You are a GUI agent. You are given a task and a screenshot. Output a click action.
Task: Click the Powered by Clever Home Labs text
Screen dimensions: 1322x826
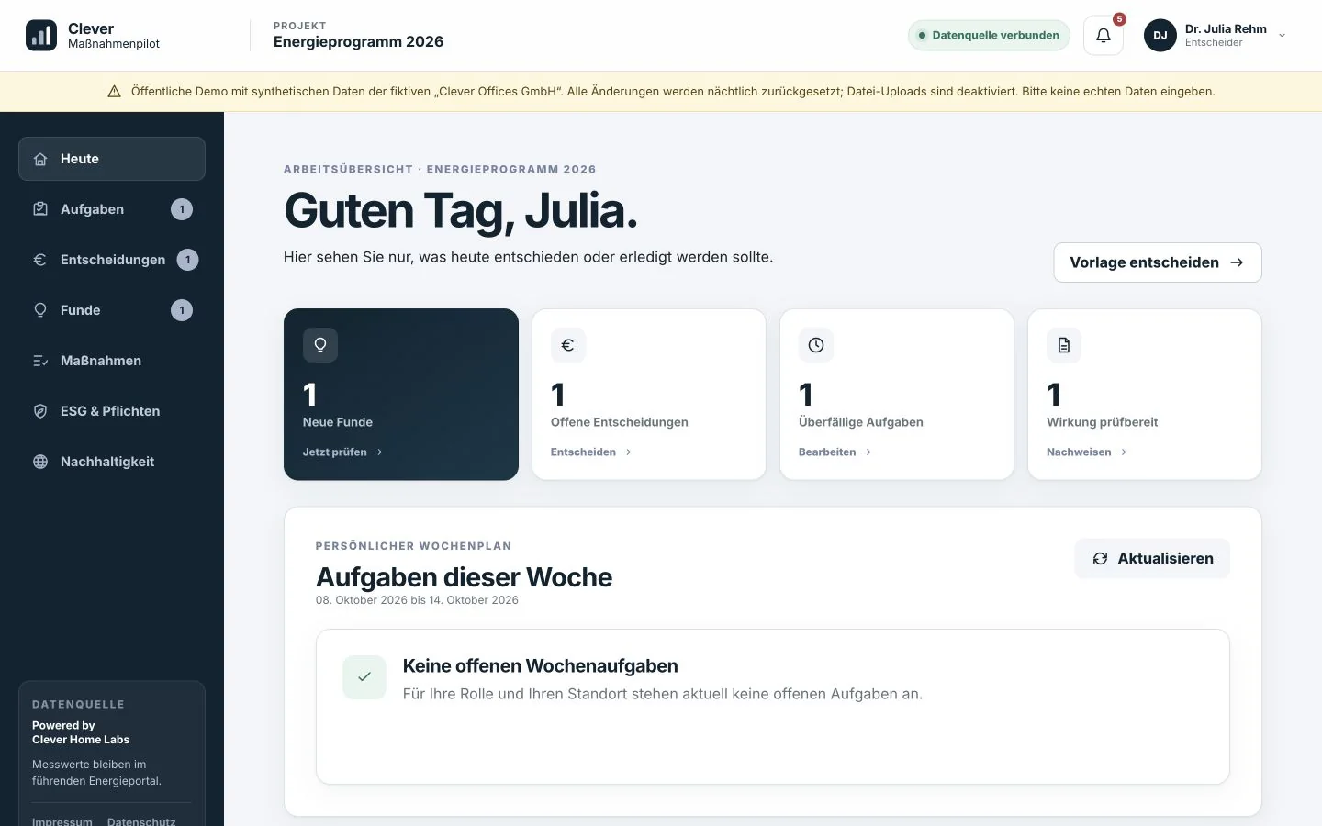[x=81, y=732]
